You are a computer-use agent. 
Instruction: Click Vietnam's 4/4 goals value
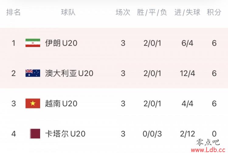pyautogui.click(x=188, y=104)
